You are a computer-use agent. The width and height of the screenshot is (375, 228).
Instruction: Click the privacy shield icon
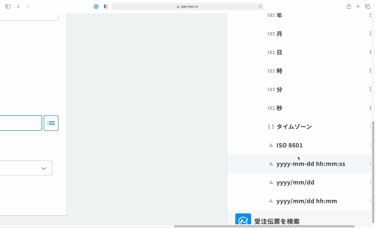point(106,6)
